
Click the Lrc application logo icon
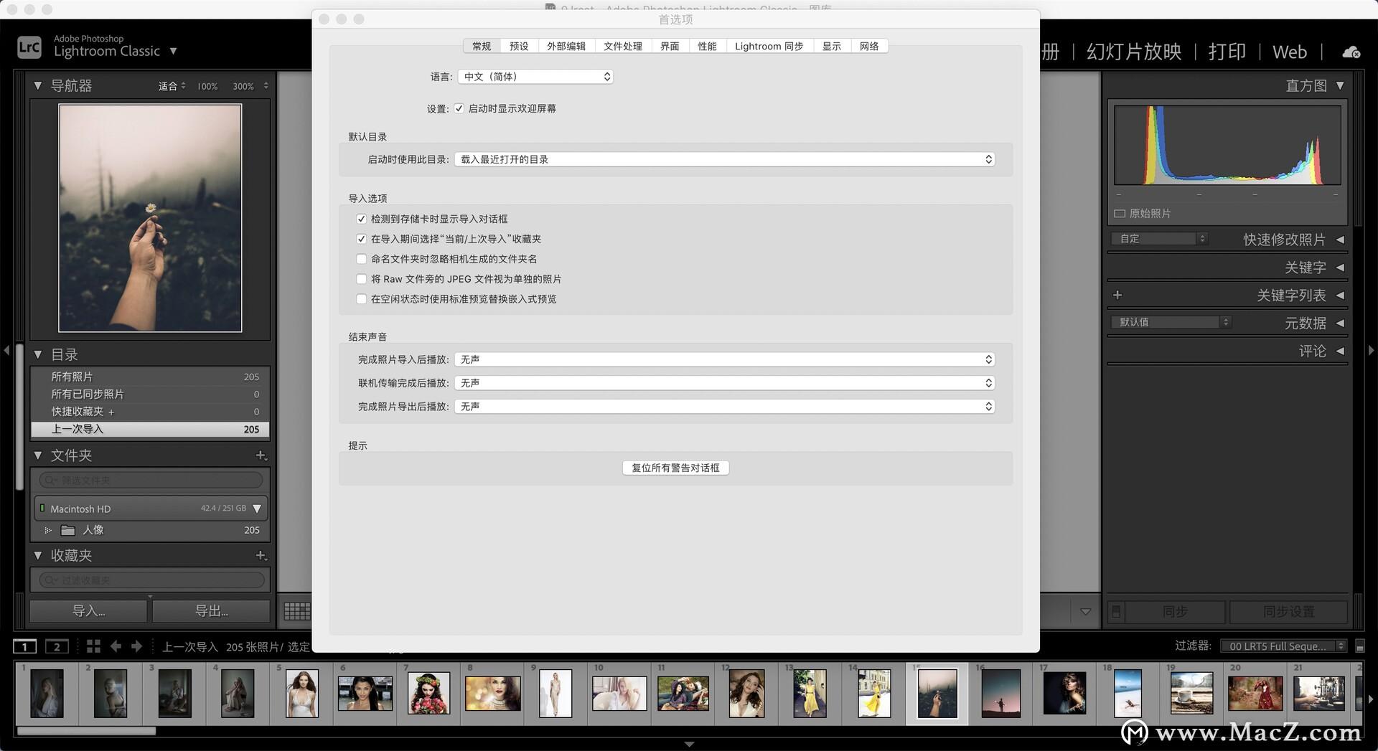pyautogui.click(x=29, y=47)
